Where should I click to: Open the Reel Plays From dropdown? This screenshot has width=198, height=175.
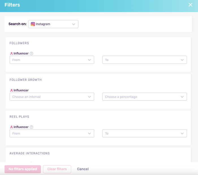[x=52, y=133]
